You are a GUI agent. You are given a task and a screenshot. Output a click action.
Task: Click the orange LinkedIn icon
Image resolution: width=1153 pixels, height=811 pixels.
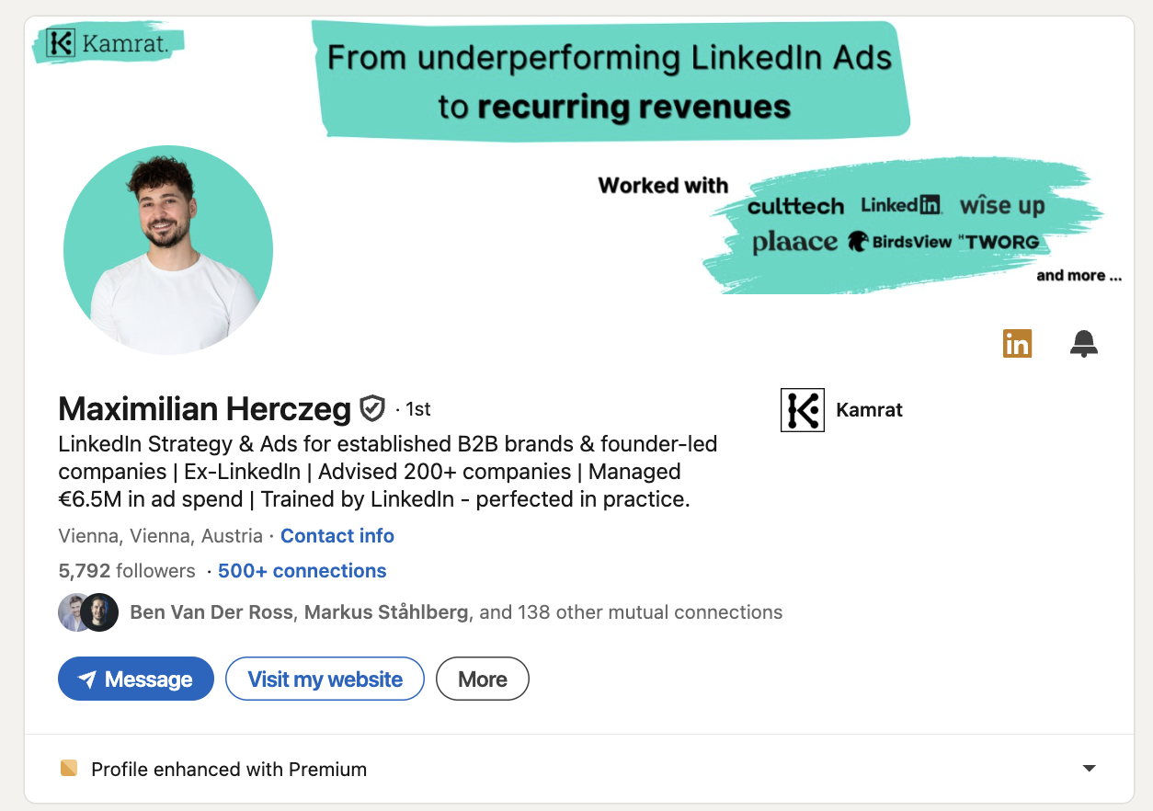[1017, 343]
